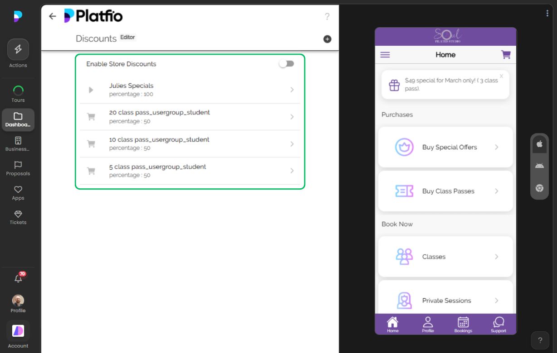Image resolution: width=557 pixels, height=353 pixels.
Task: Toggle Enable Store Discounts switch
Action: (286, 64)
